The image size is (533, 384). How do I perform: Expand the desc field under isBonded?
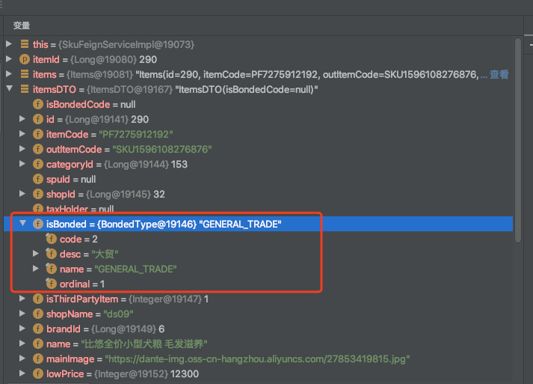[x=36, y=254]
